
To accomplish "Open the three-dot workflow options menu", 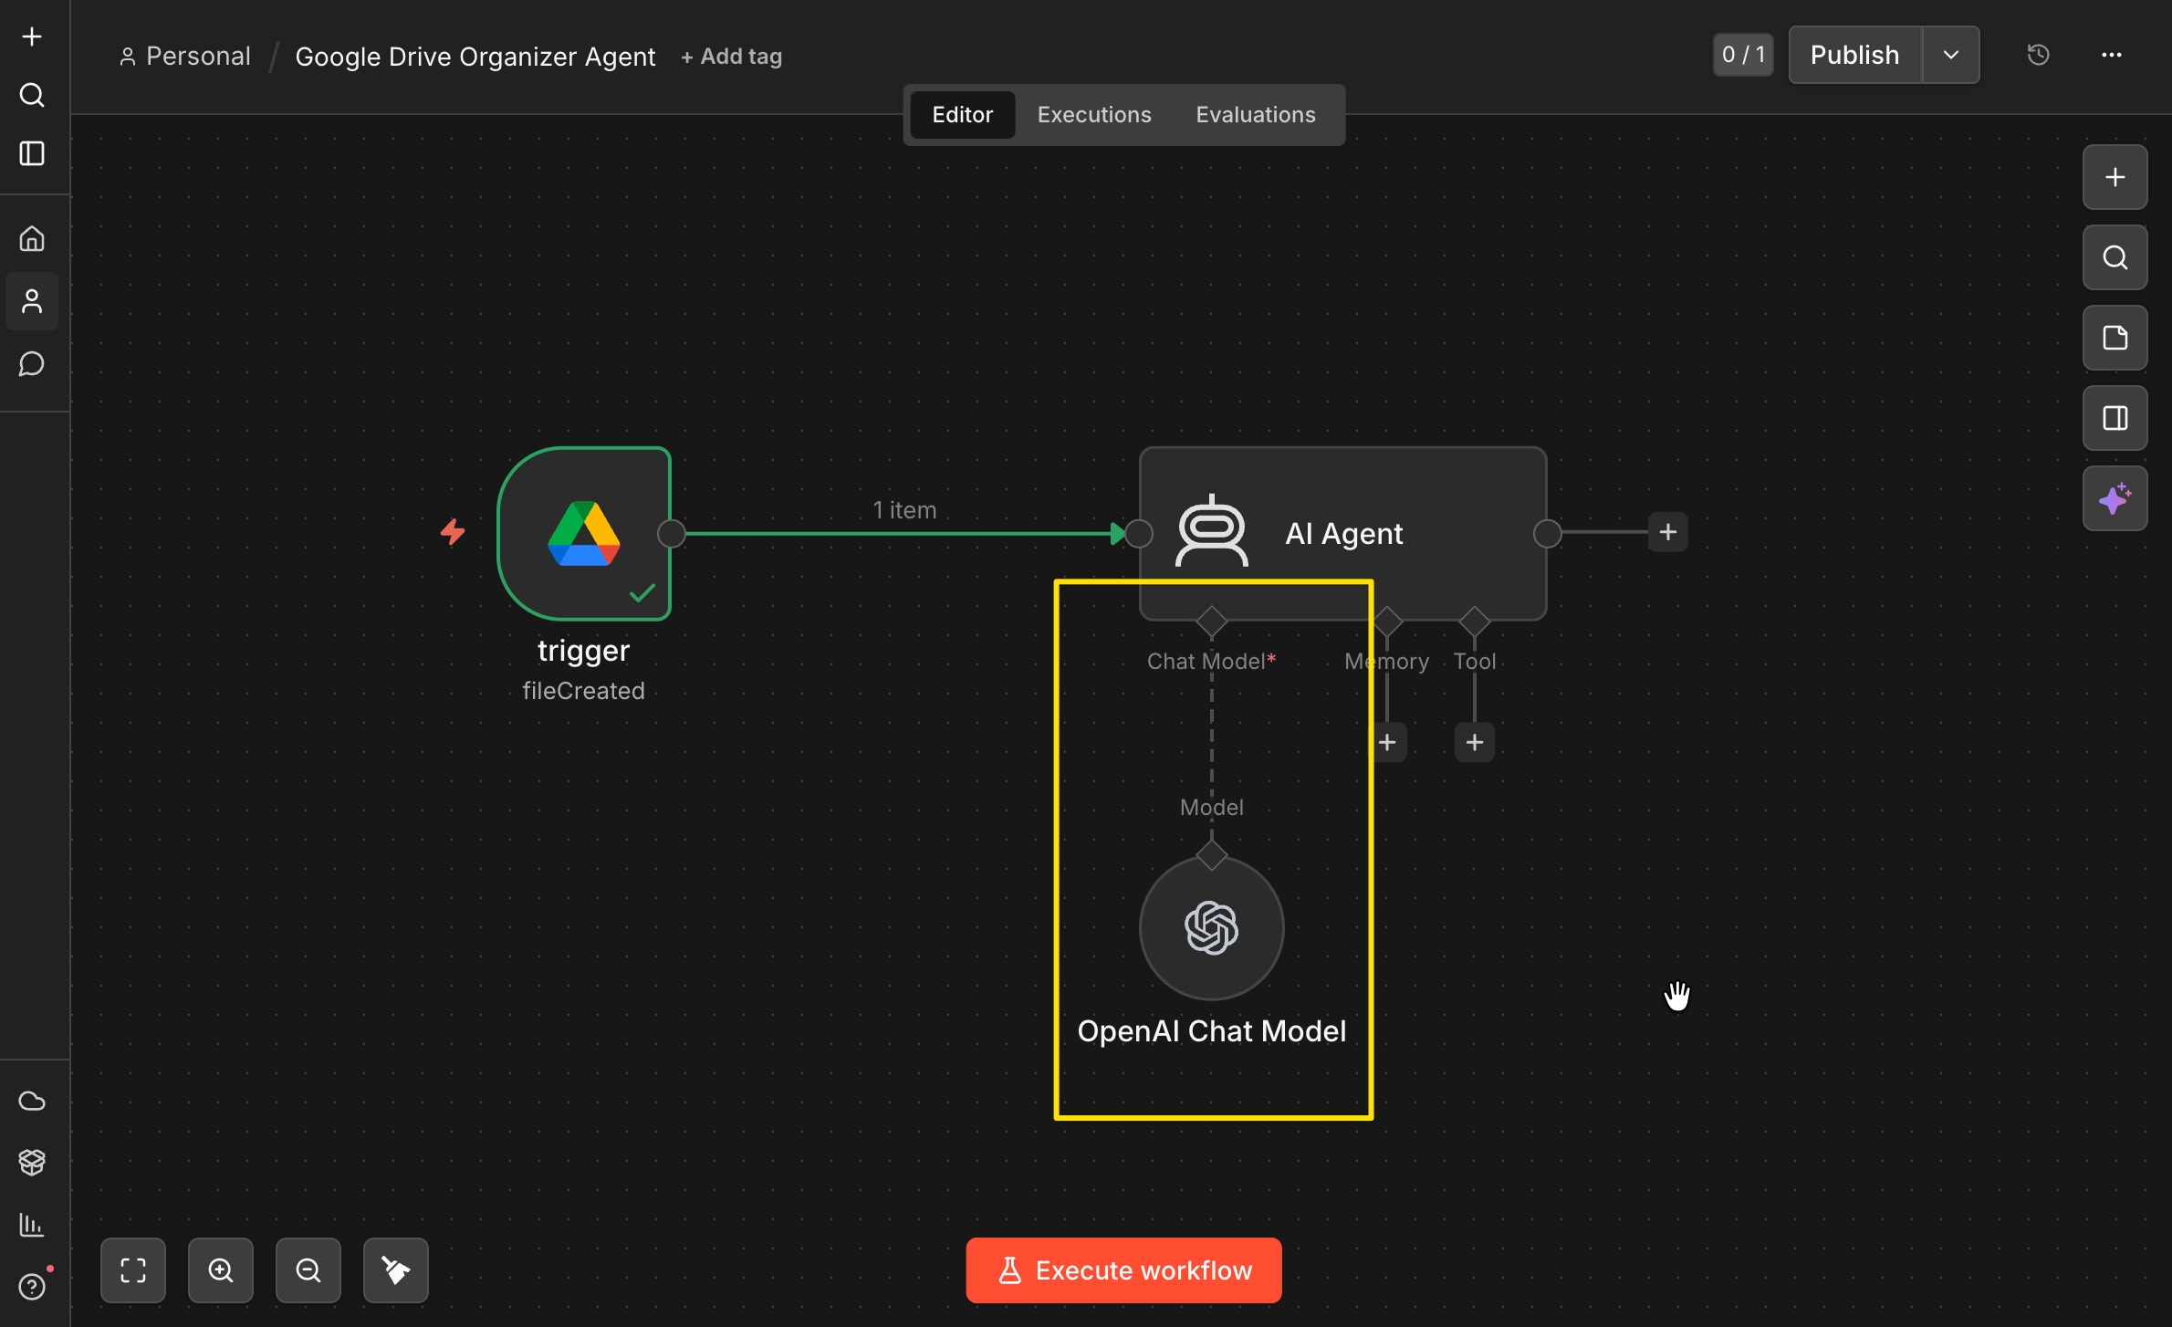I will [2112, 55].
